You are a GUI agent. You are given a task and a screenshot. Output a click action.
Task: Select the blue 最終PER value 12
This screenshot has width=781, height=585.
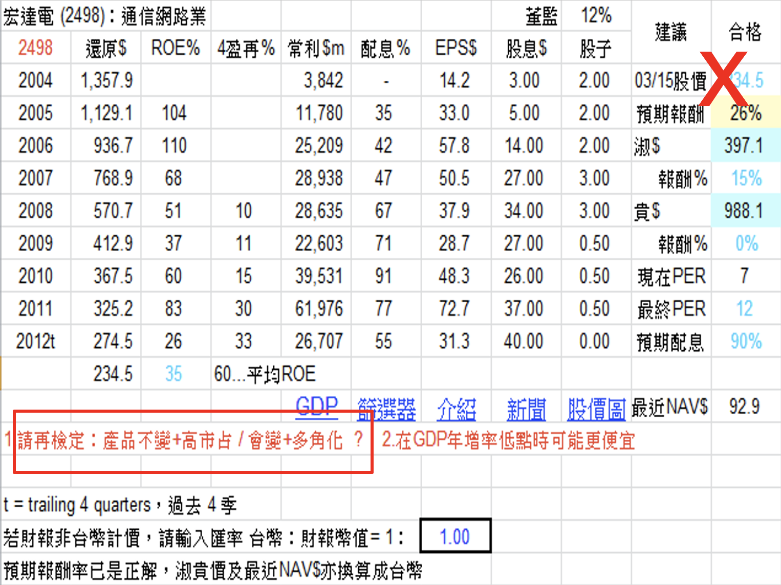tap(745, 309)
